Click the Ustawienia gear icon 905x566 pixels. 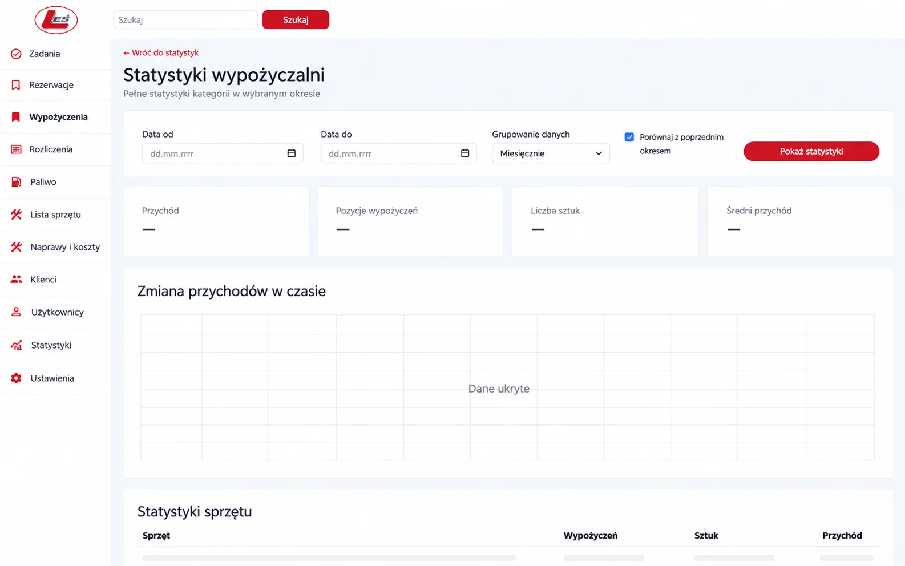(16, 378)
